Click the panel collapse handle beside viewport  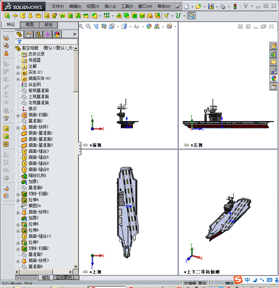(x=80, y=148)
